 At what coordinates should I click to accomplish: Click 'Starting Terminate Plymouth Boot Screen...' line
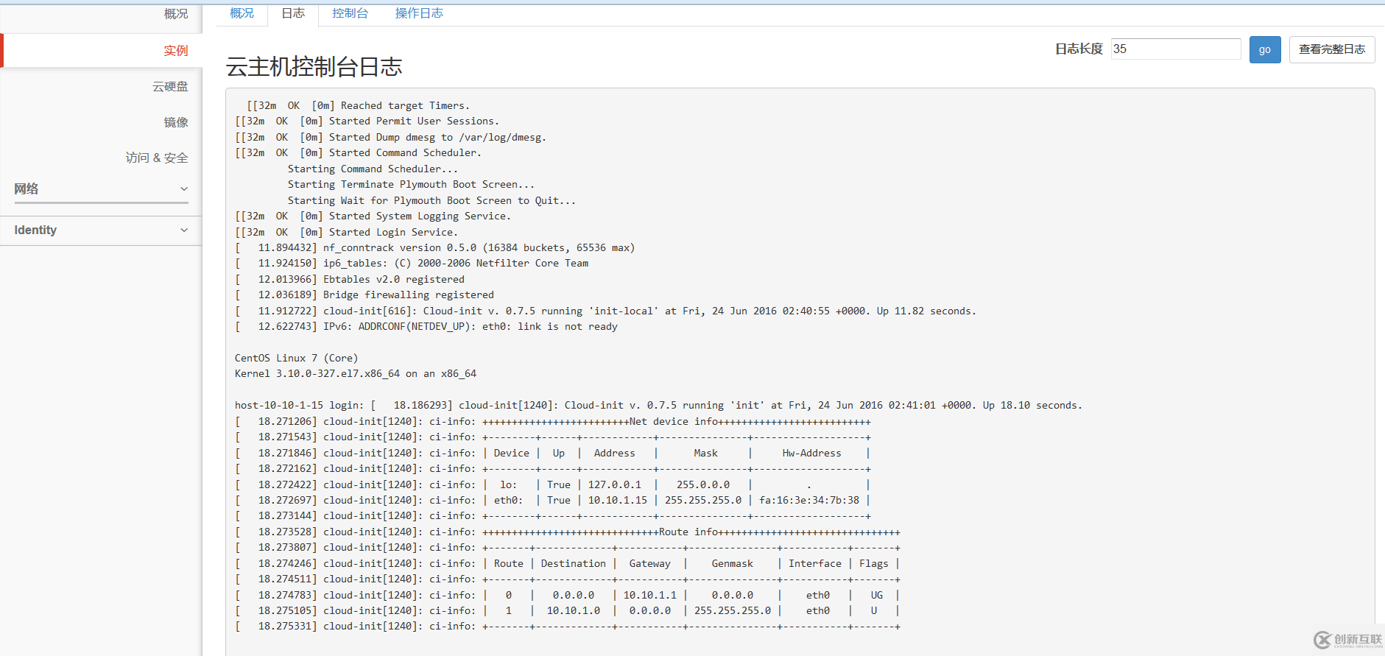point(411,185)
